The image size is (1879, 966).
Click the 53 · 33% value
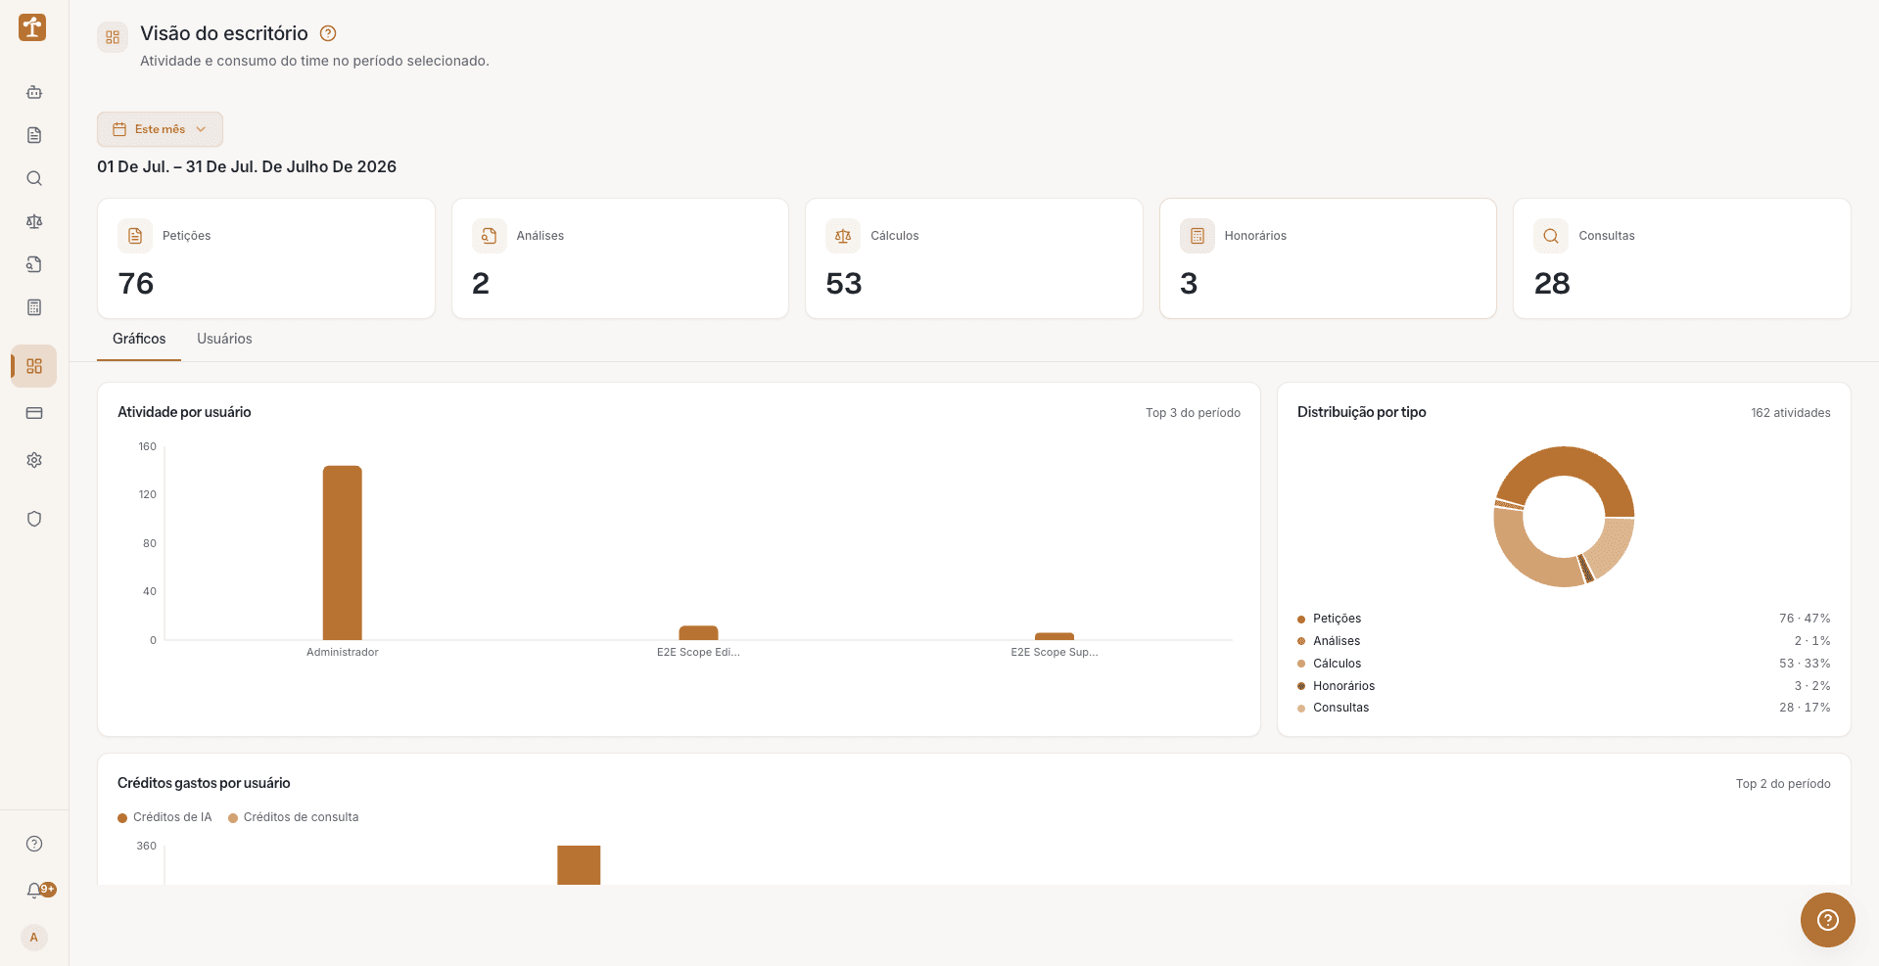click(1805, 664)
